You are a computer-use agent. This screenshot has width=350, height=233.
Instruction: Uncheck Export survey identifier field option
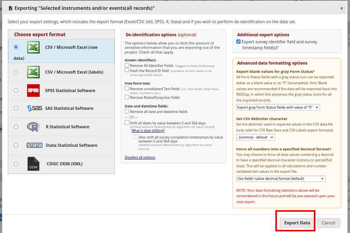pos(238,42)
